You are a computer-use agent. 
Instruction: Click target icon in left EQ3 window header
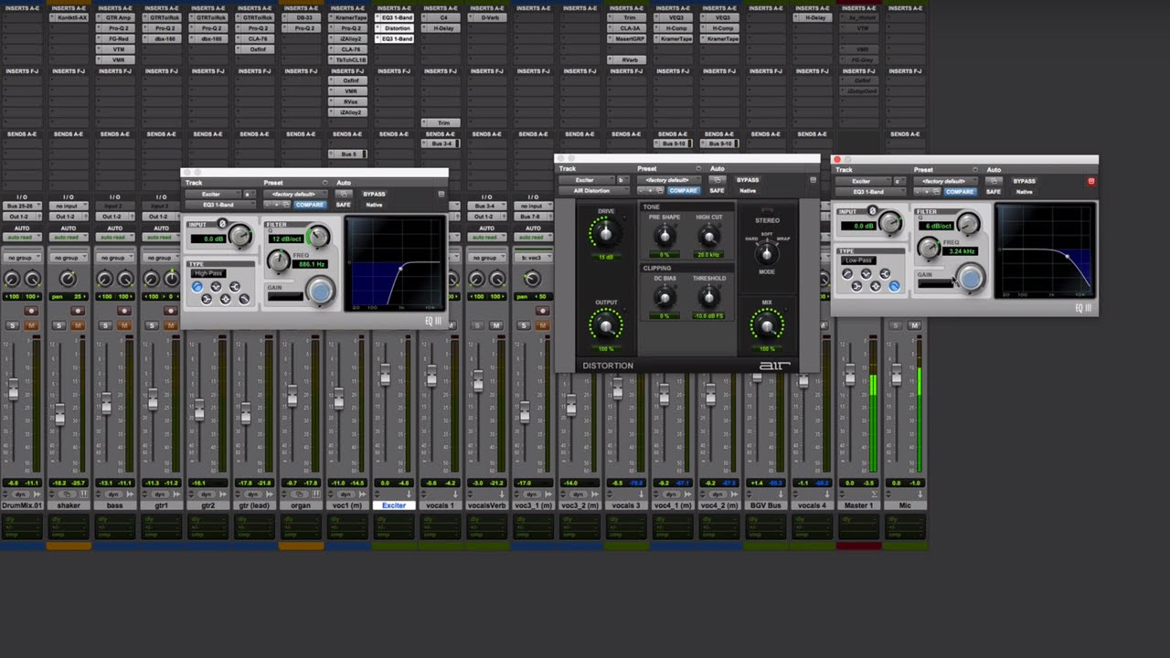pyautogui.click(x=441, y=194)
